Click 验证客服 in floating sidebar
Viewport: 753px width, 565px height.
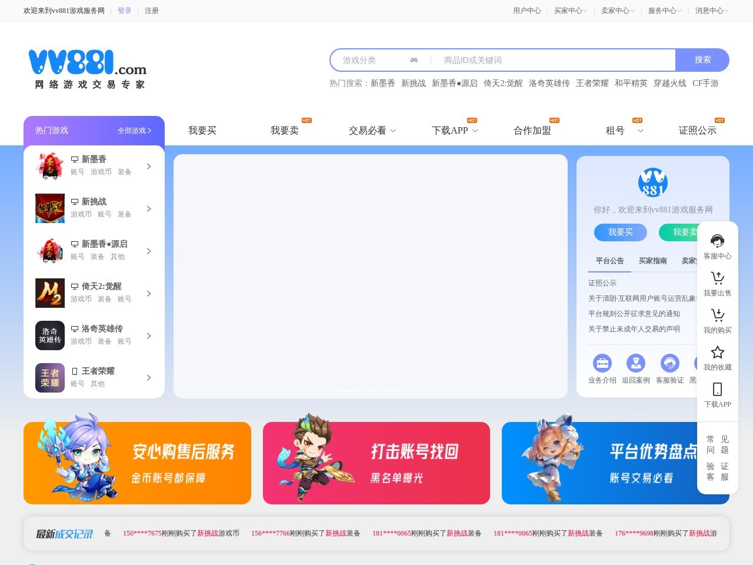tap(718, 471)
